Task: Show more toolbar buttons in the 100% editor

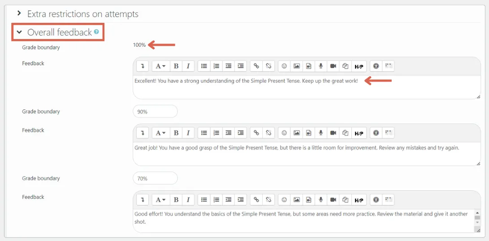Action: pyautogui.click(x=143, y=66)
